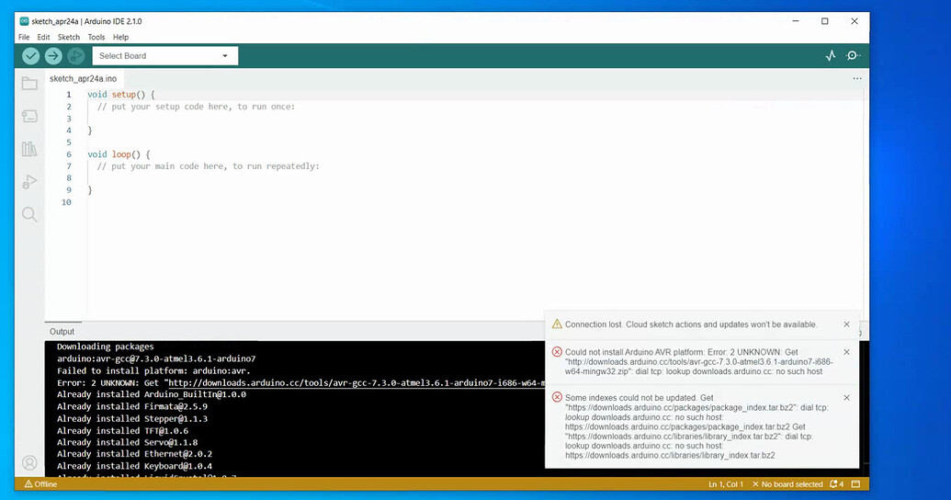
Task: Click the Offline status indicator
Action: tap(40, 484)
